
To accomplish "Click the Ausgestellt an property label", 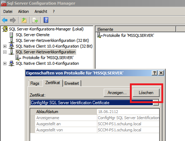I will [48, 124].
